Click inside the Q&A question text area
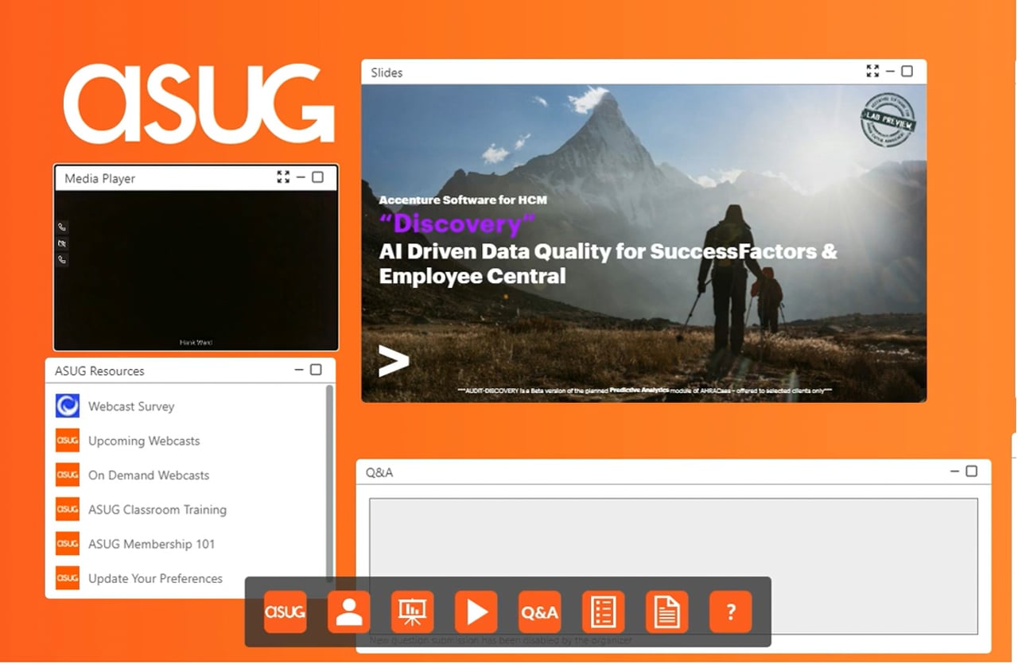This screenshot has width=1018, height=664. [673, 565]
